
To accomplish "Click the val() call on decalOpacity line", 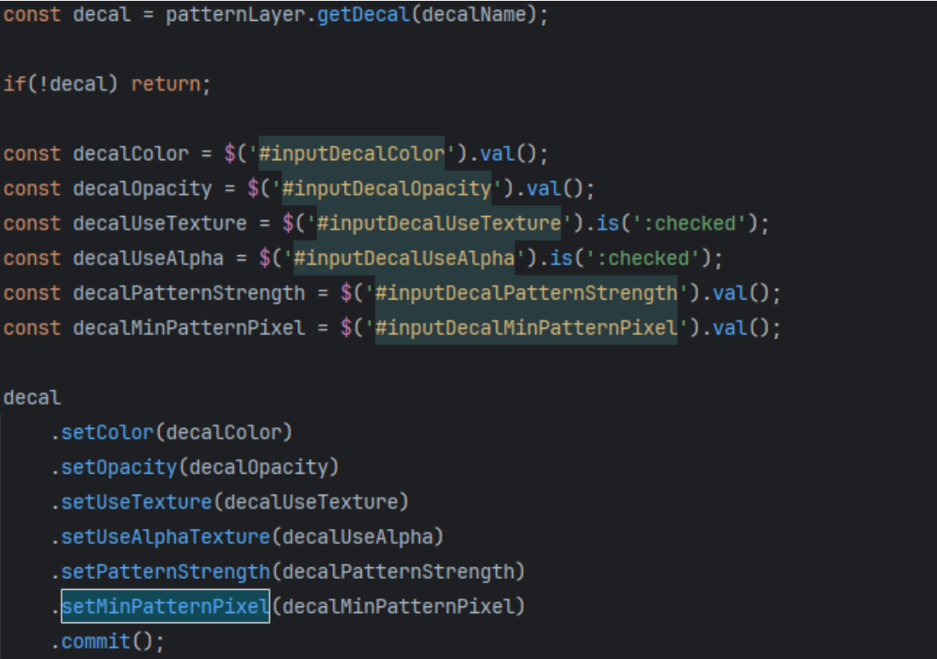I will tap(555, 189).
